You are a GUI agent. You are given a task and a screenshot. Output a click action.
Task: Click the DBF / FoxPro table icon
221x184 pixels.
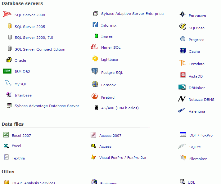coord(183,134)
